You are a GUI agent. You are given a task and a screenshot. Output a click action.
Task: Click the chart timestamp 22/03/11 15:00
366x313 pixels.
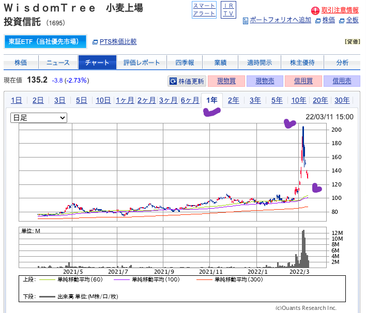point(330,117)
